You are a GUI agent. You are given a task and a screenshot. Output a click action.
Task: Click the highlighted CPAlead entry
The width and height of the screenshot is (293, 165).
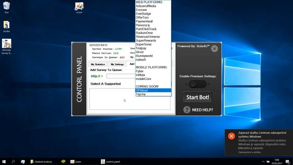click(153, 90)
